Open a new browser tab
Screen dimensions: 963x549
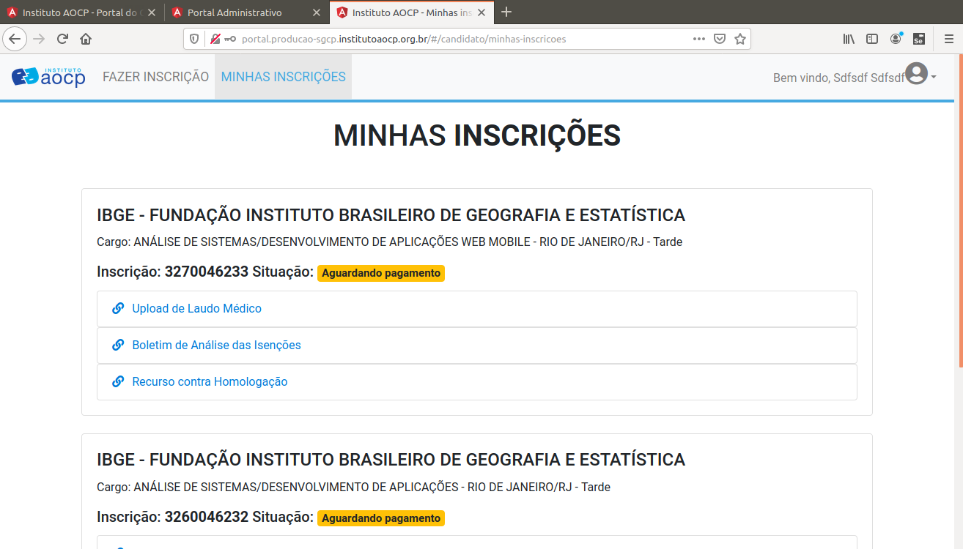click(506, 12)
